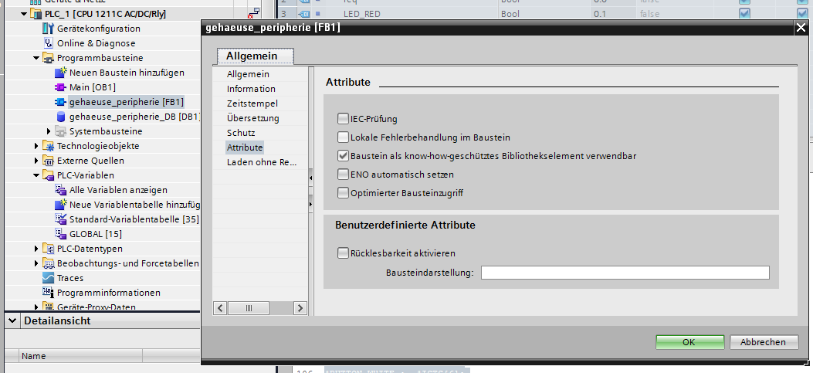Screen dimensions: 813x373
Task: Click the Bausteindarstellung input field
Action: coord(625,273)
